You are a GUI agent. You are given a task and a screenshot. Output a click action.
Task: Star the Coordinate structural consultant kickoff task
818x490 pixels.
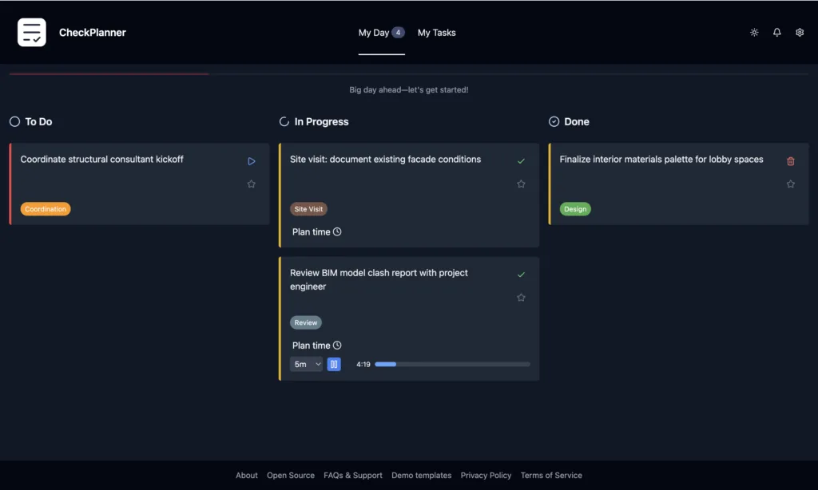click(x=252, y=184)
